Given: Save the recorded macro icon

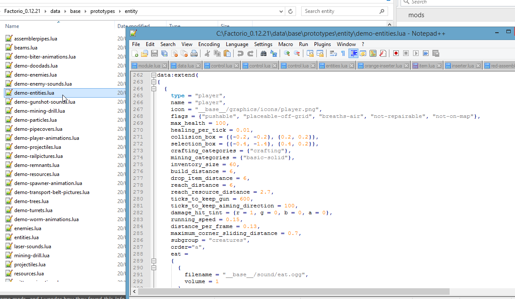Looking at the screenshot, I should [436, 53].
